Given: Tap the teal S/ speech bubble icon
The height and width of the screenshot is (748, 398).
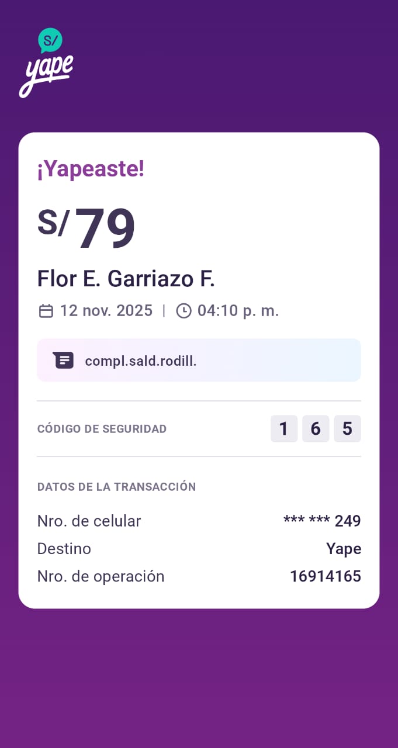Looking at the screenshot, I should point(50,40).
